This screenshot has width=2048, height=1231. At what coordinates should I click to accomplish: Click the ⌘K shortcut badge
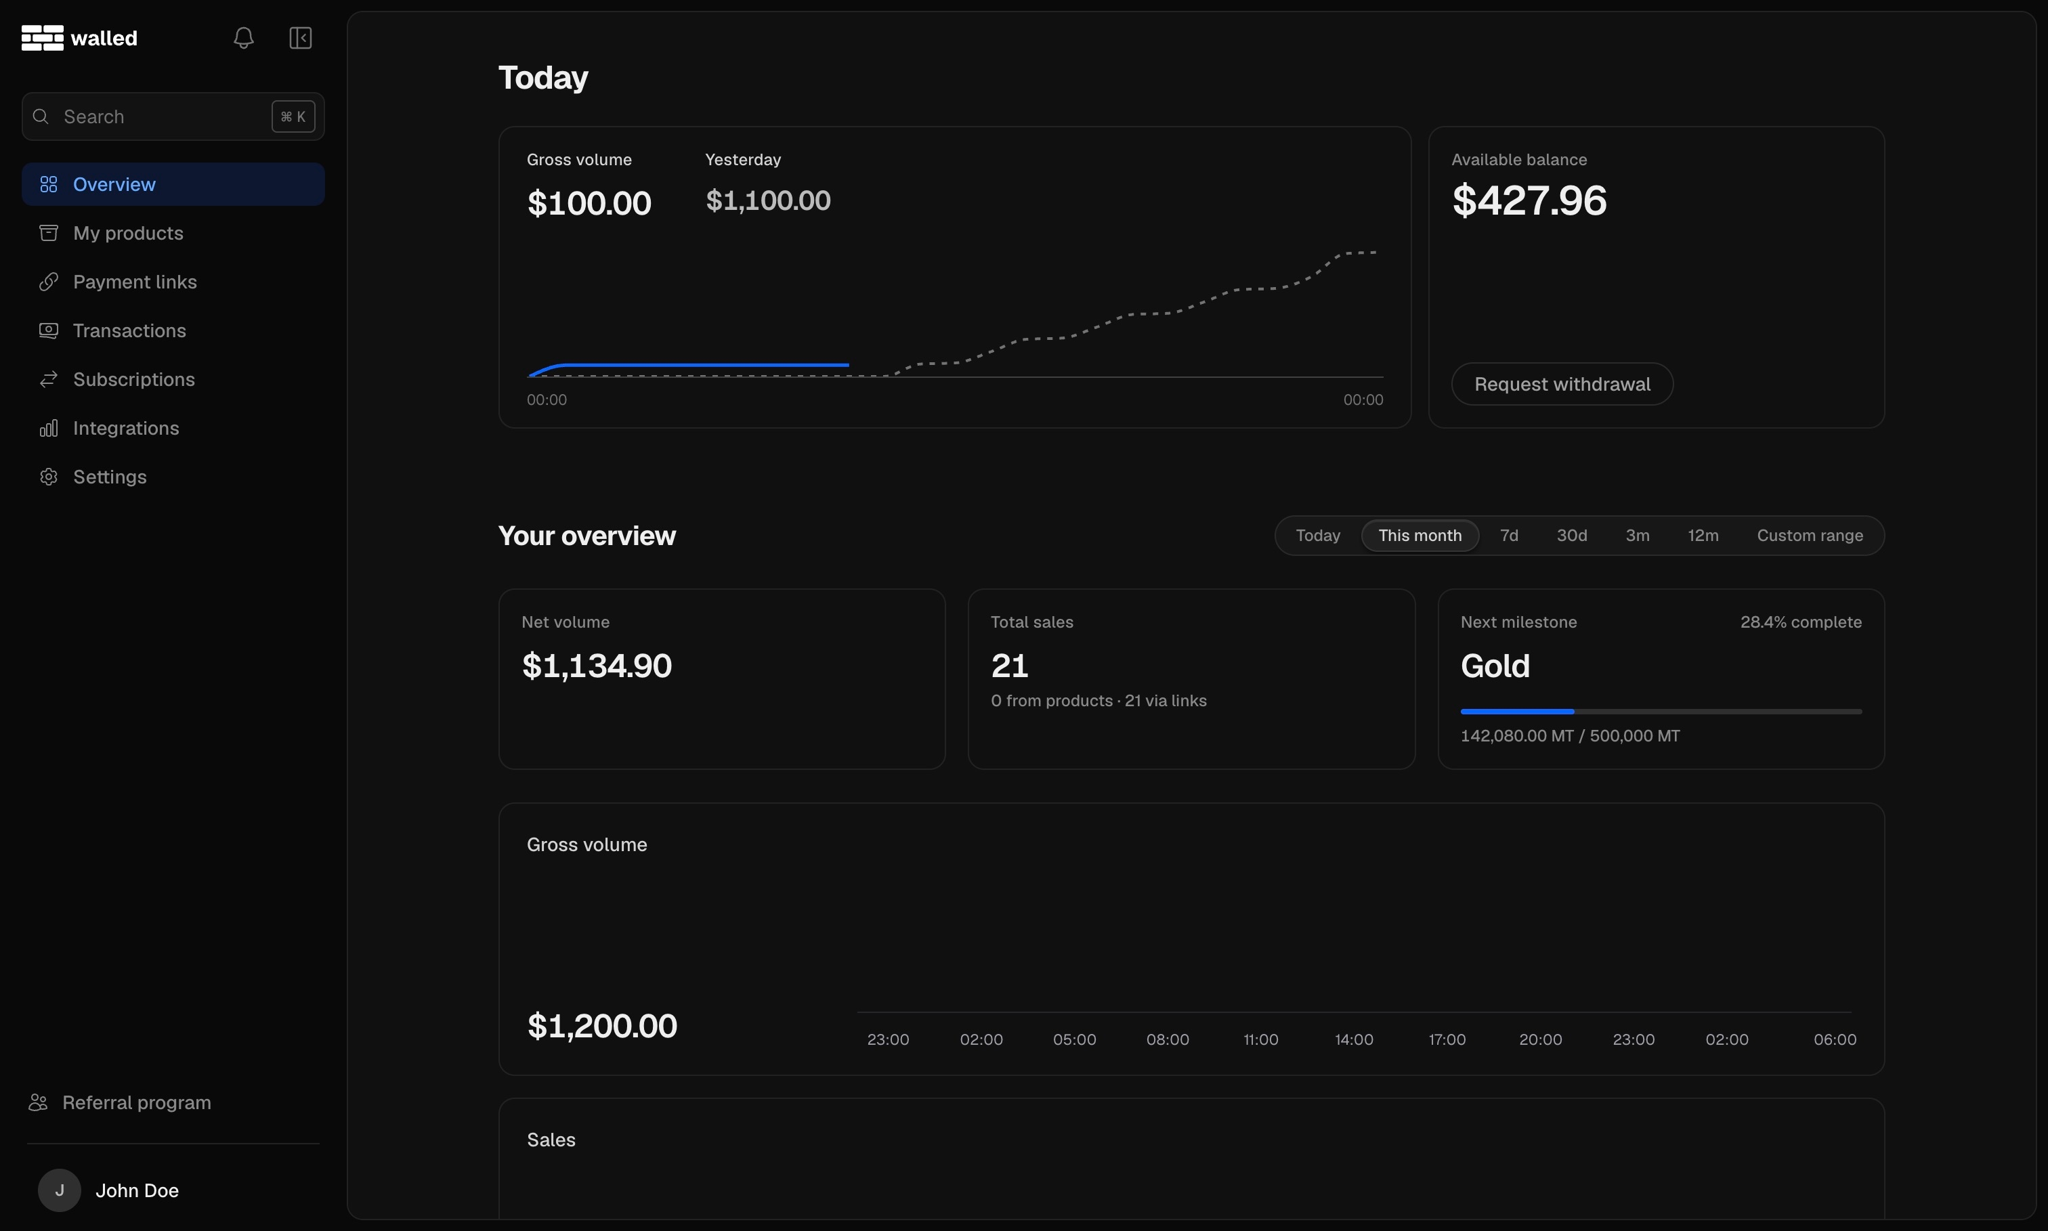coord(294,117)
